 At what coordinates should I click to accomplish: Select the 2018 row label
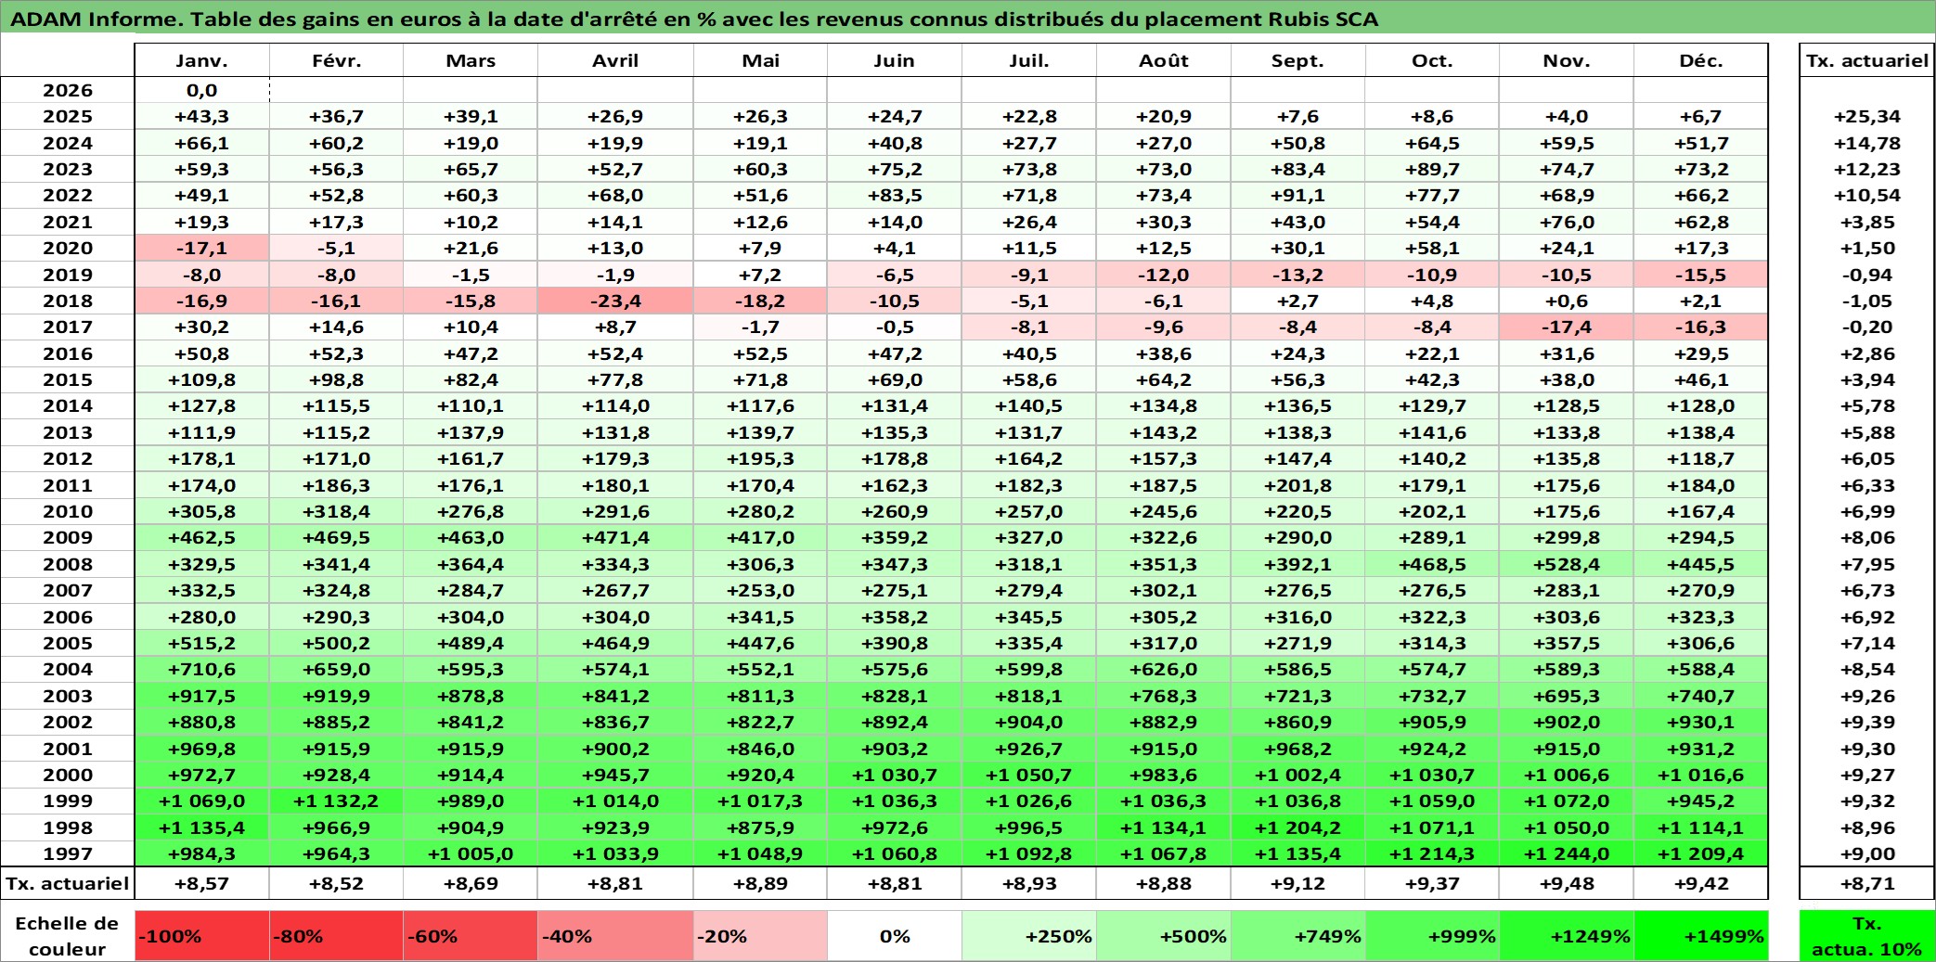pos(68,301)
